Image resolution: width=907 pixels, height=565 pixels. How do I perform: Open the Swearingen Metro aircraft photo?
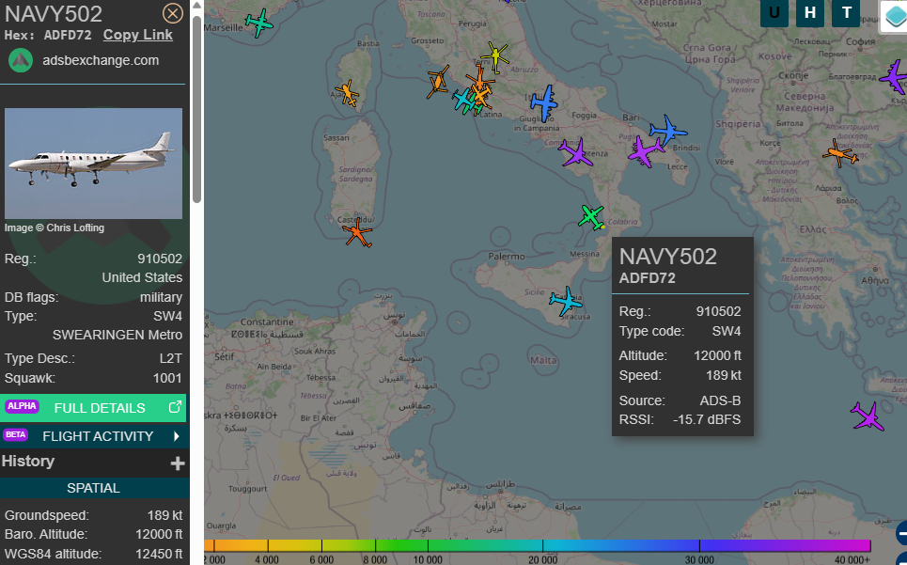pos(93,163)
